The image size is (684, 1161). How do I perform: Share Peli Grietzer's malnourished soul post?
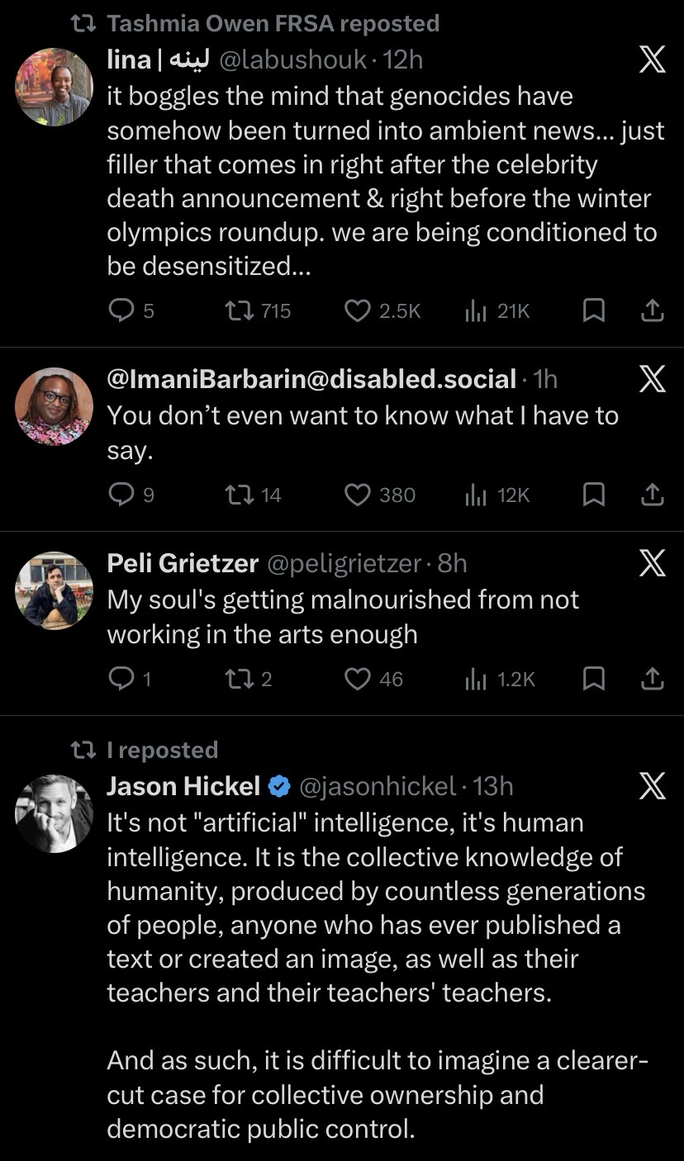[x=652, y=679]
